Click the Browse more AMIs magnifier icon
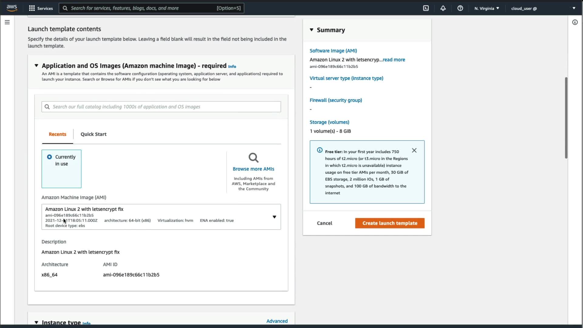This screenshot has height=328, width=583. 253,158
